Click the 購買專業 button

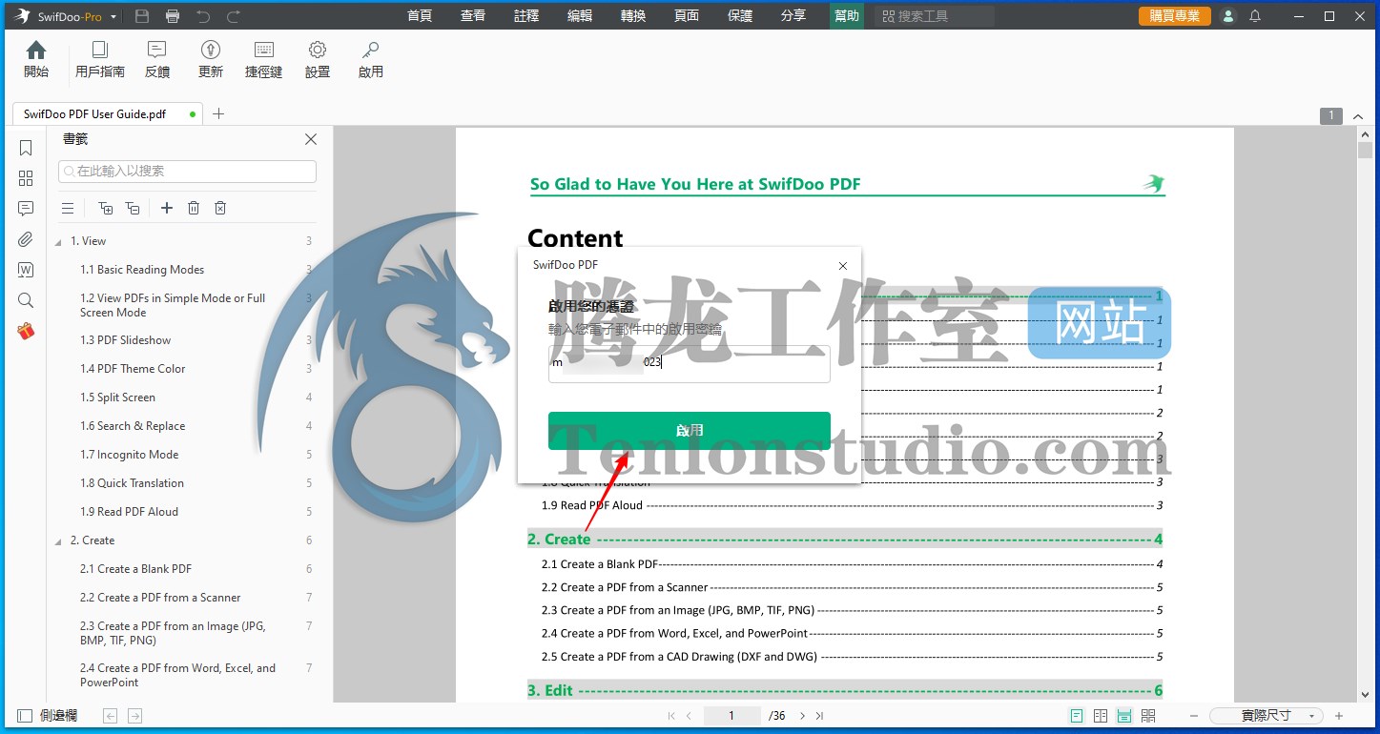coord(1175,16)
